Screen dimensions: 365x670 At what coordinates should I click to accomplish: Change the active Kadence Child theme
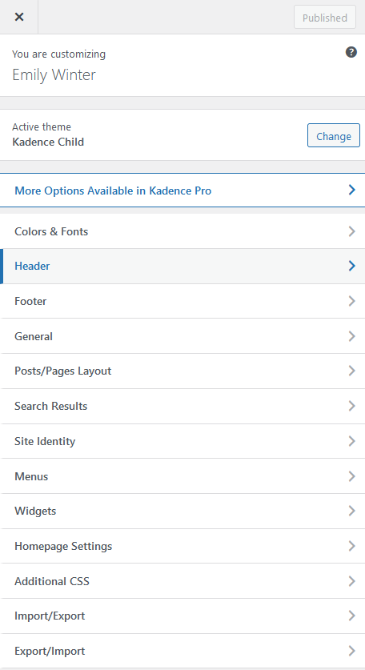pyautogui.click(x=333, y=136)
